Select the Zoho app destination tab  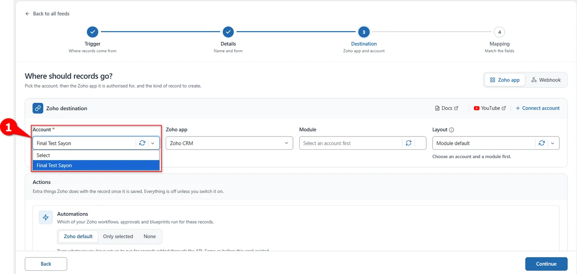(505, 80)
